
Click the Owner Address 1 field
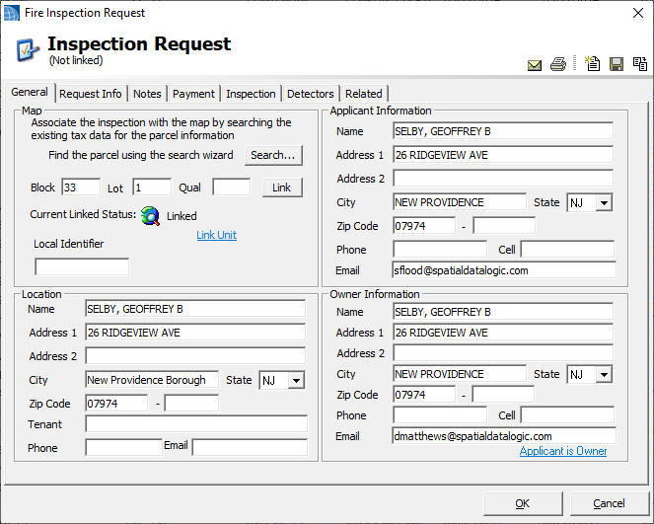pos(503,333)
